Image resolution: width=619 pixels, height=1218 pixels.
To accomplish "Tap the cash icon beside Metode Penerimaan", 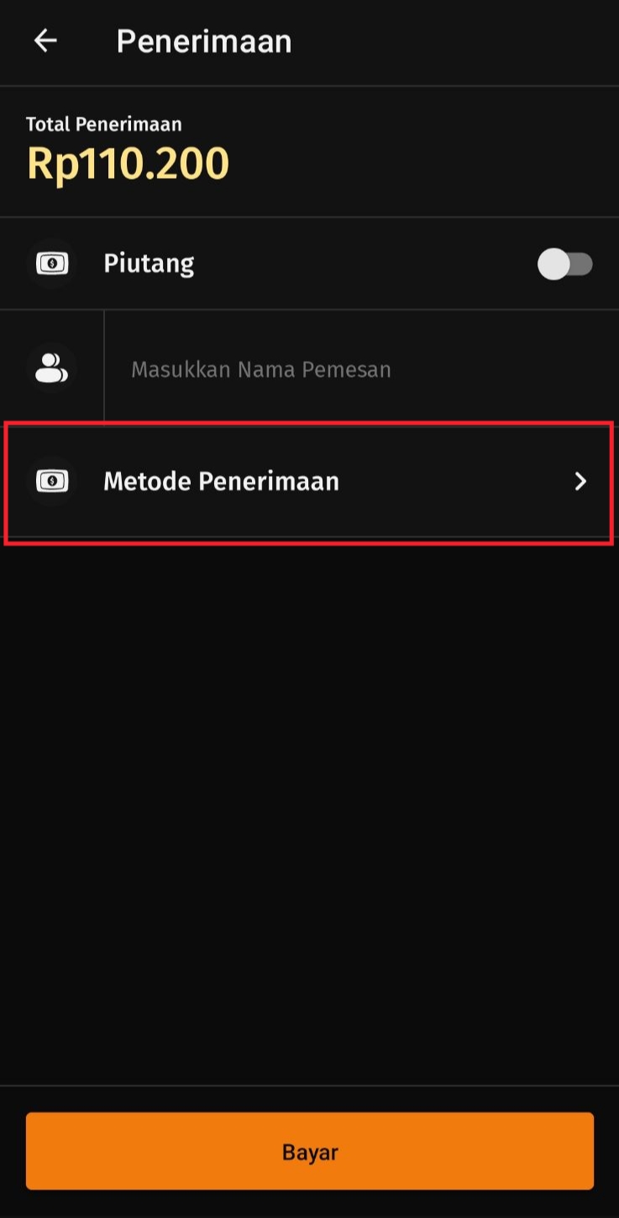I will tap(52, 481).
